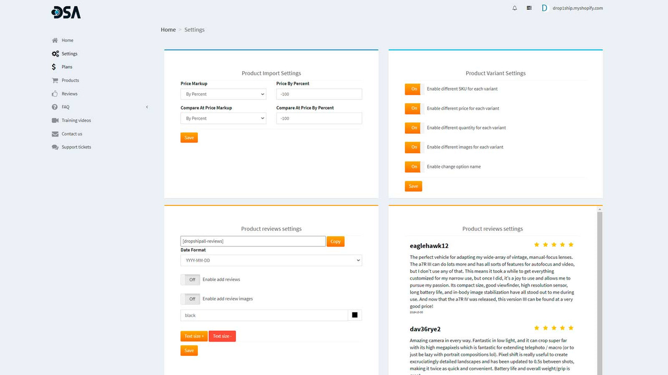Toggle different quantity for each variant
Viewport: 668px width, 375px height.
[414, 128]
